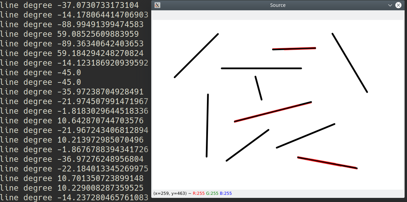
Task: Click terminal line 'line degree -14.237280465761083'
Action: point(74,198)
